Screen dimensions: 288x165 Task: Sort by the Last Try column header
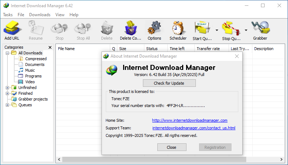click(240, 49)
